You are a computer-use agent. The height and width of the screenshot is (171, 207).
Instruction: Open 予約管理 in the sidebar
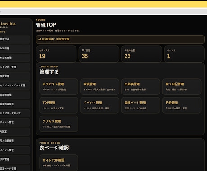(15, 159)
